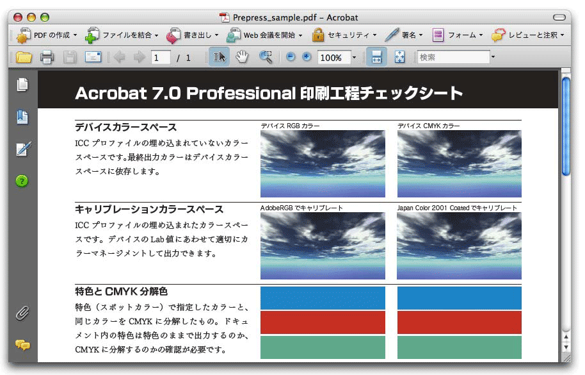Expand the 書き出し dropdown menu
585x375 pixels.
(x=217, y=35)
